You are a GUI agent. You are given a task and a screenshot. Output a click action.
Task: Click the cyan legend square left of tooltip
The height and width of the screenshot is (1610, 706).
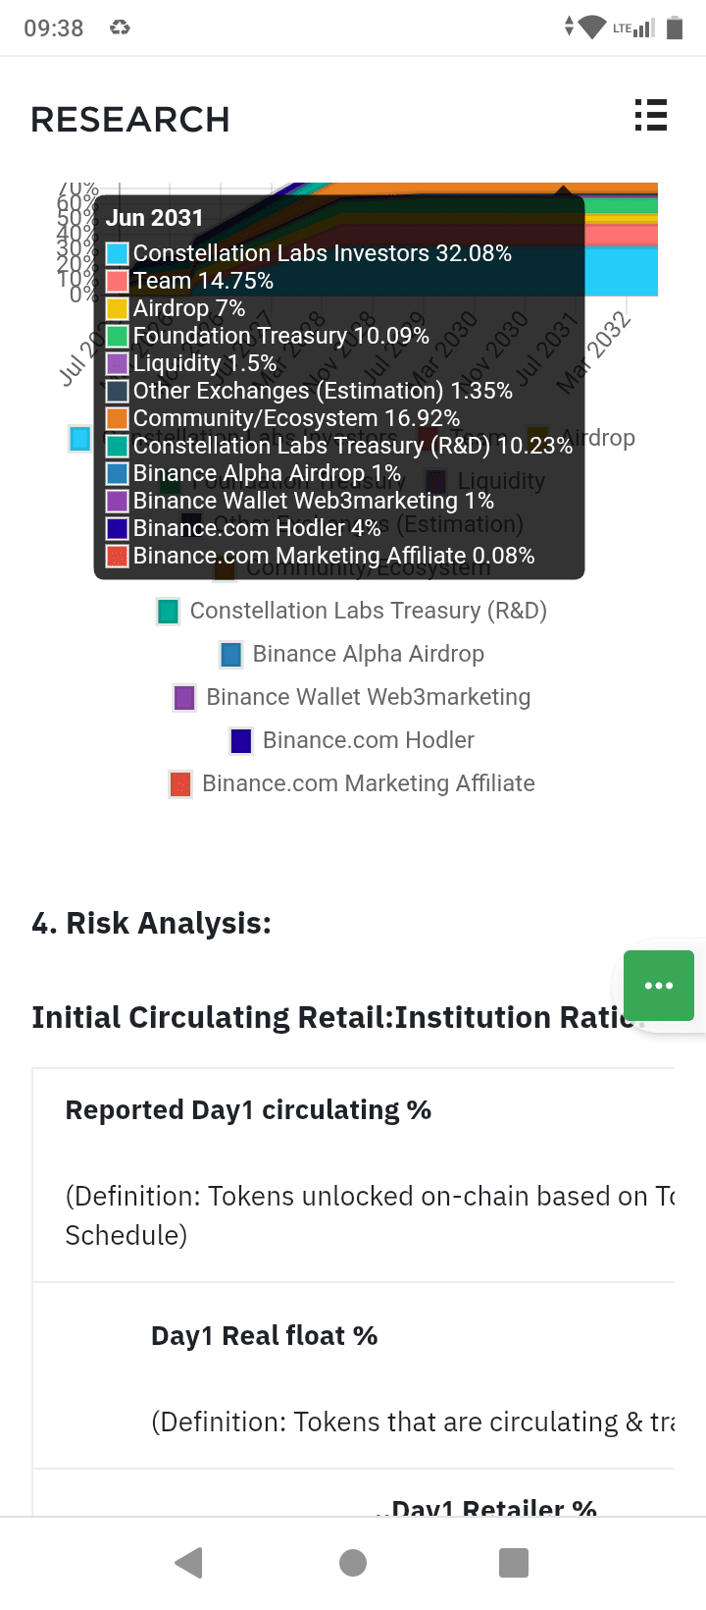tap(79, 438)
